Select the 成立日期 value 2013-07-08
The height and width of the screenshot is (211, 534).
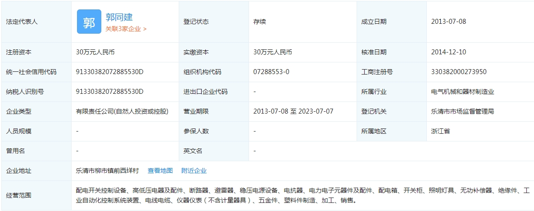click(x=448, y=22)
